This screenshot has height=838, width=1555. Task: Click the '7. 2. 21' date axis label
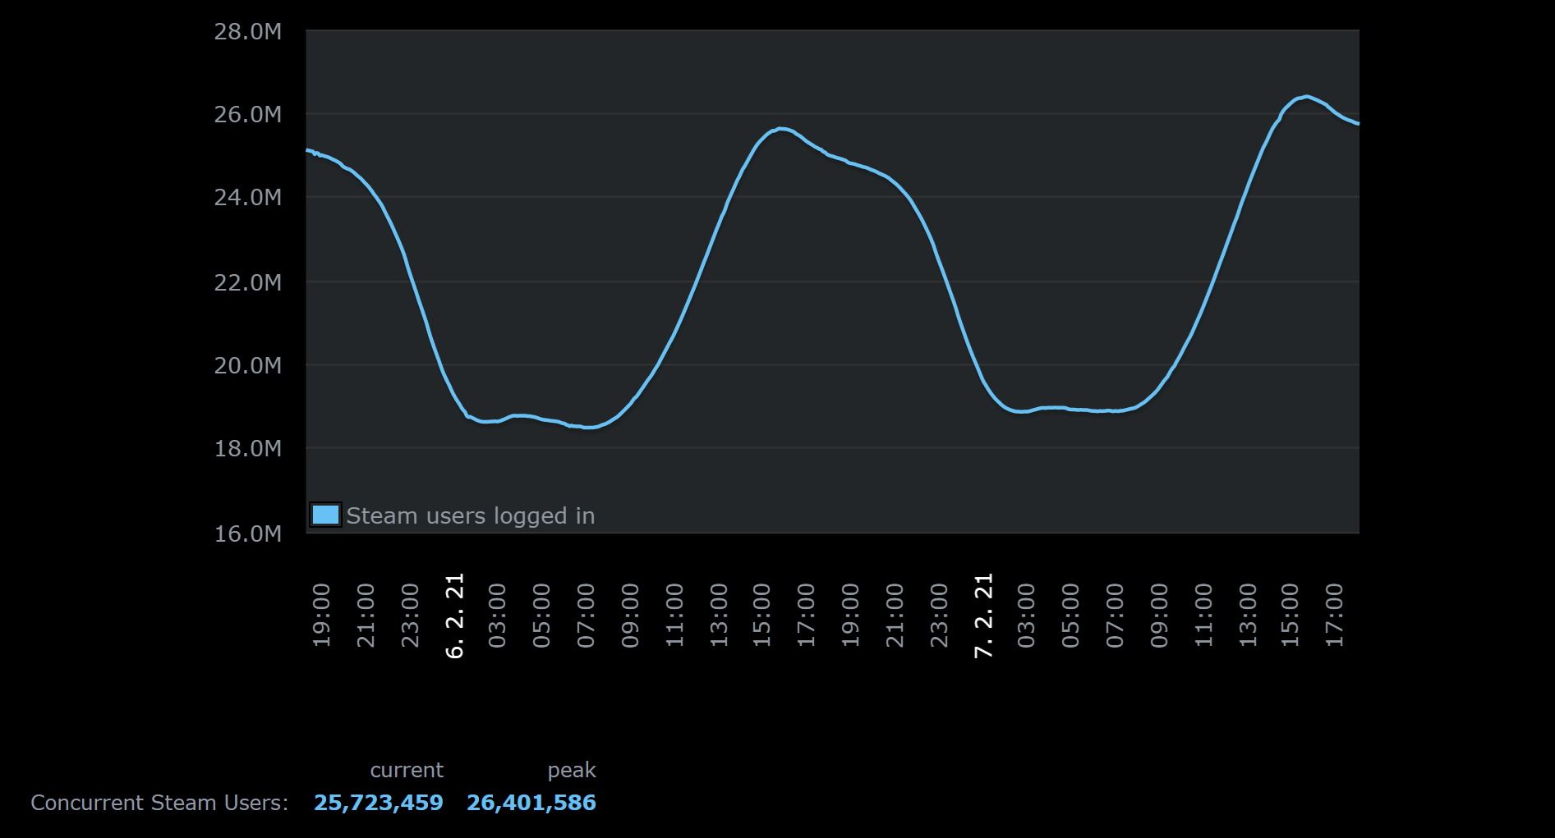coord(983,616)
